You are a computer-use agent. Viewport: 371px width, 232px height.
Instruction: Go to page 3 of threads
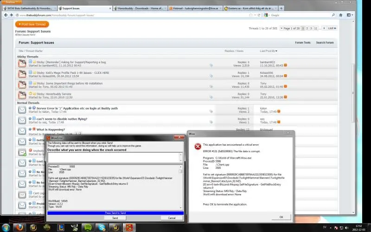tap(311, 28)
